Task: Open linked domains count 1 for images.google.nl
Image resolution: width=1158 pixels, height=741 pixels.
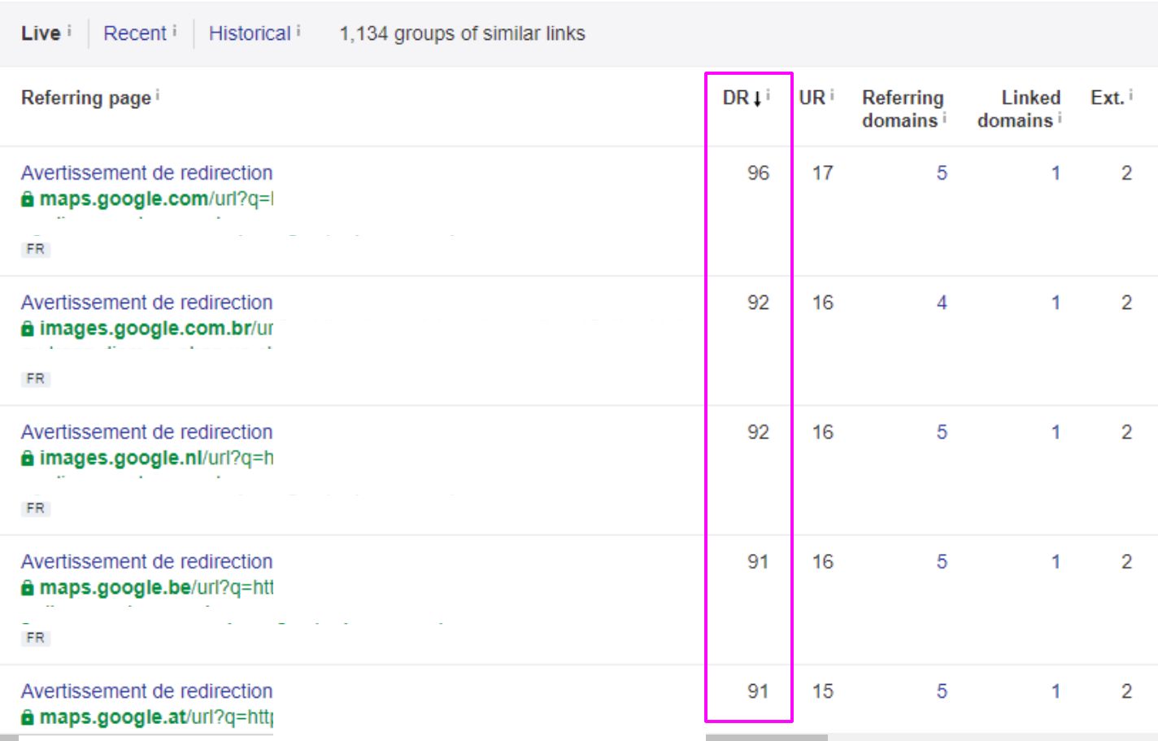Action: point(1056,431)
